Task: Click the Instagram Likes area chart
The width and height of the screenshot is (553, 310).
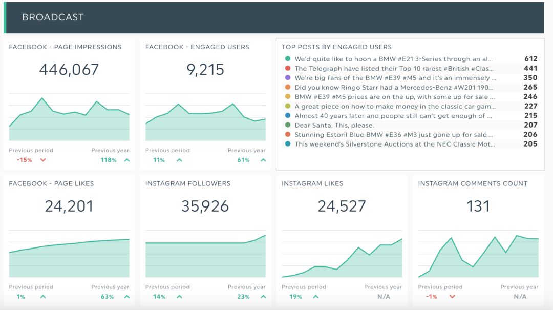Action: (x=342, y=254)
